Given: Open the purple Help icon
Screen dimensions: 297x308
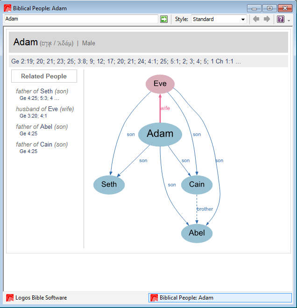Looking at the screenshot, I should (281, 19).
